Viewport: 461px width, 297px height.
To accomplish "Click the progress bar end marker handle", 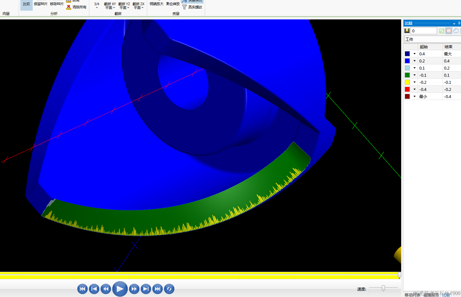I will pos(400,275).
